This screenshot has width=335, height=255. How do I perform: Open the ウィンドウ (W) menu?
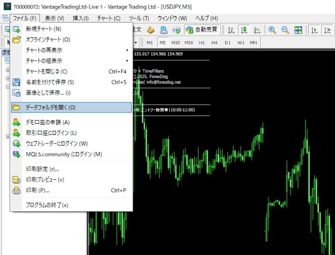click(172, 18)
